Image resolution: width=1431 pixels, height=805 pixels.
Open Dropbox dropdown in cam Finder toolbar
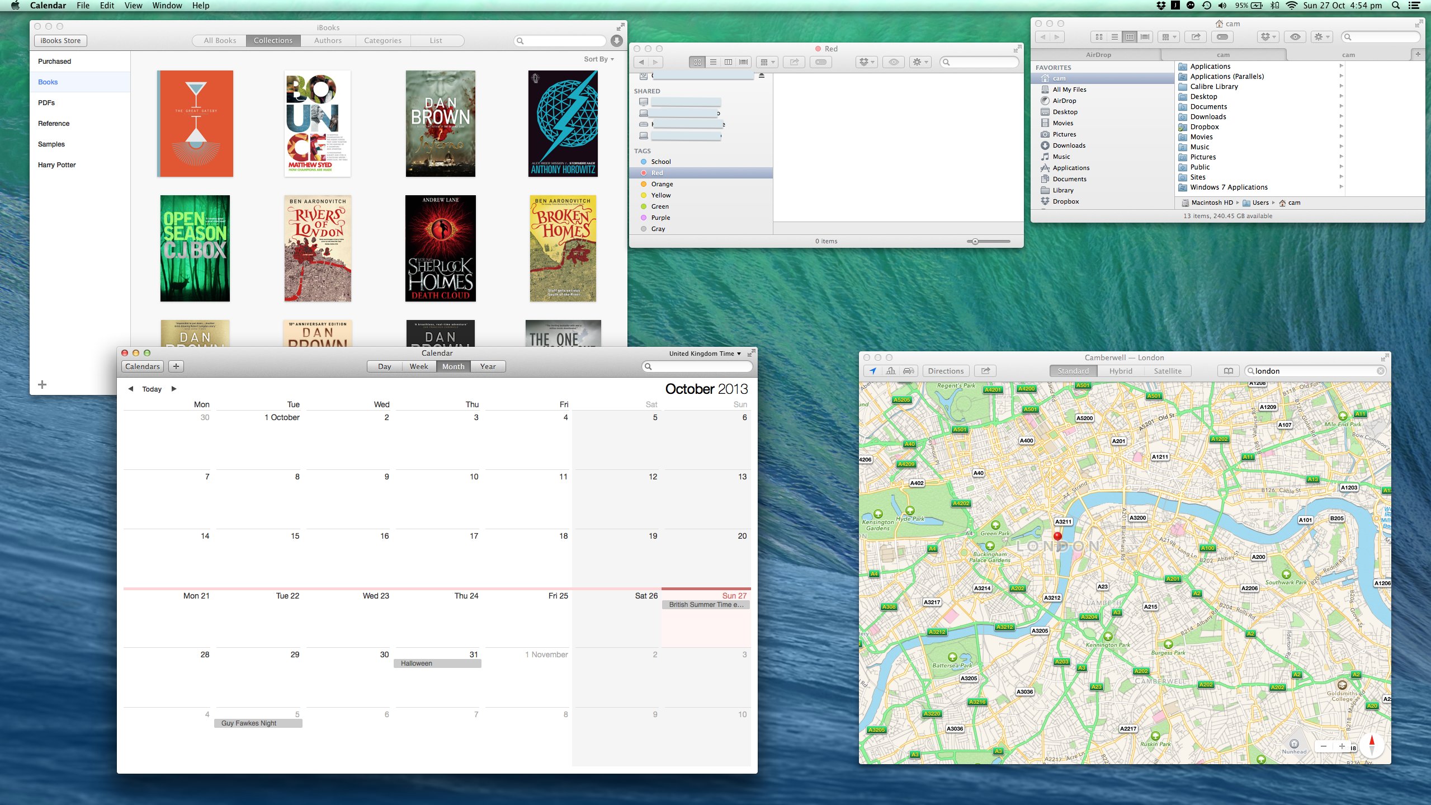[x=1268, y=37]
